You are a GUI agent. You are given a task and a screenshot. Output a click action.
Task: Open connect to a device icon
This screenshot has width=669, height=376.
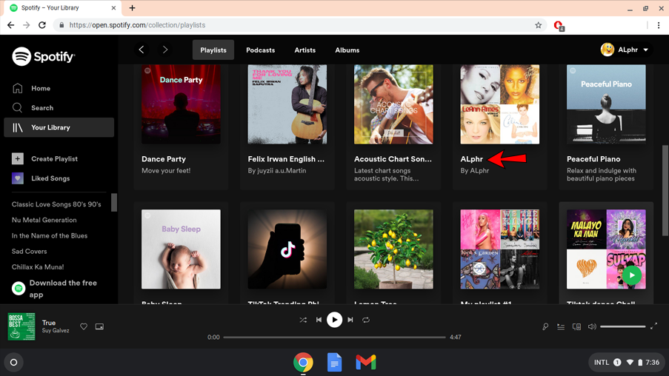tap(576, 326)
